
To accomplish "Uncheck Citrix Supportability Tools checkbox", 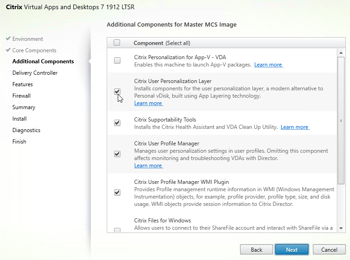I will coord(117,123).
